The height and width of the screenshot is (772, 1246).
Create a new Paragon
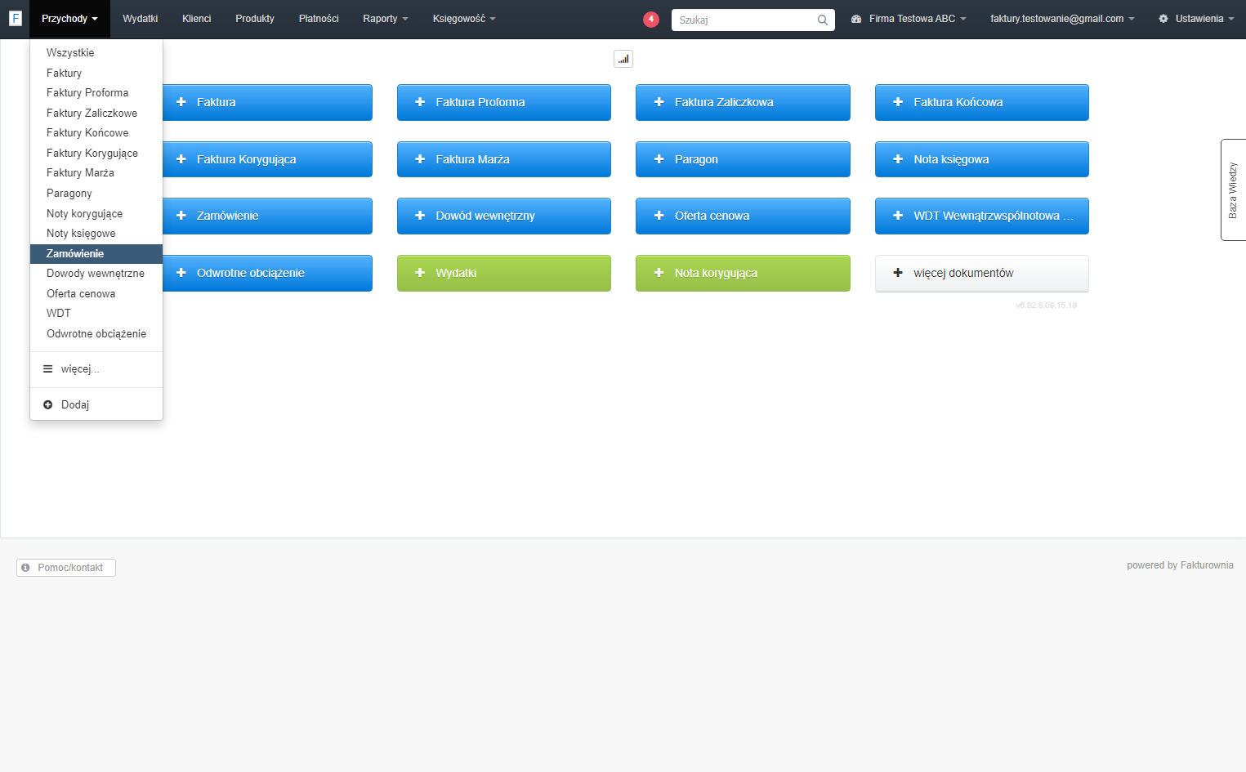[743, 159]
